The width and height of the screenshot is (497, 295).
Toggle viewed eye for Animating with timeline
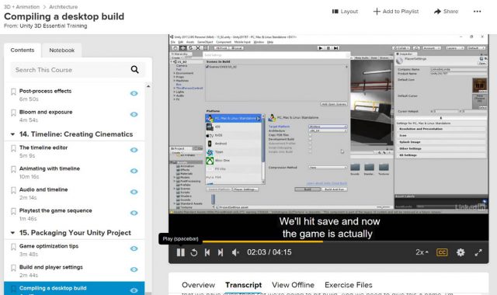(134, 171)
